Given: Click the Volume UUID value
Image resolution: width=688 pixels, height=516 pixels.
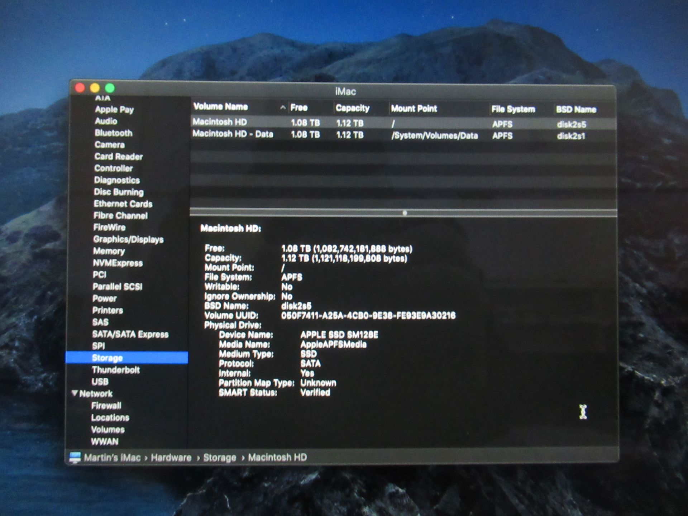Looking at the screenshot, I should [x=368, y=316].
